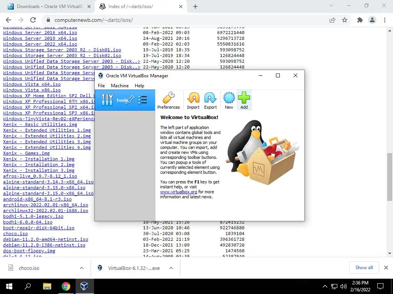This screenshot has width=393, height=294.
Task: Open Chrome tab search chevron
Action: click(x=331, y=5)
